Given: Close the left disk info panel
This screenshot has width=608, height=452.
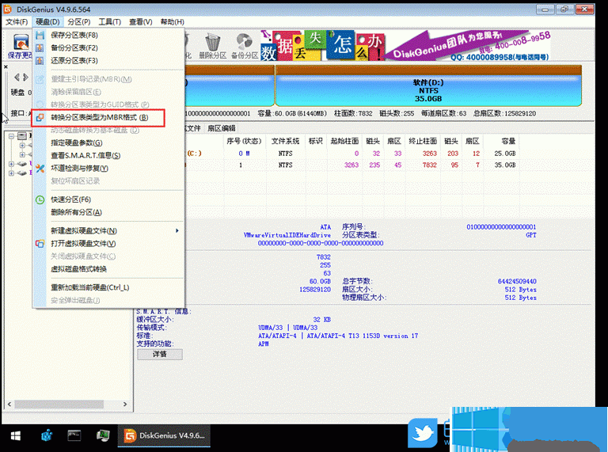Looking at the screenshot, I should pos(6,67).
